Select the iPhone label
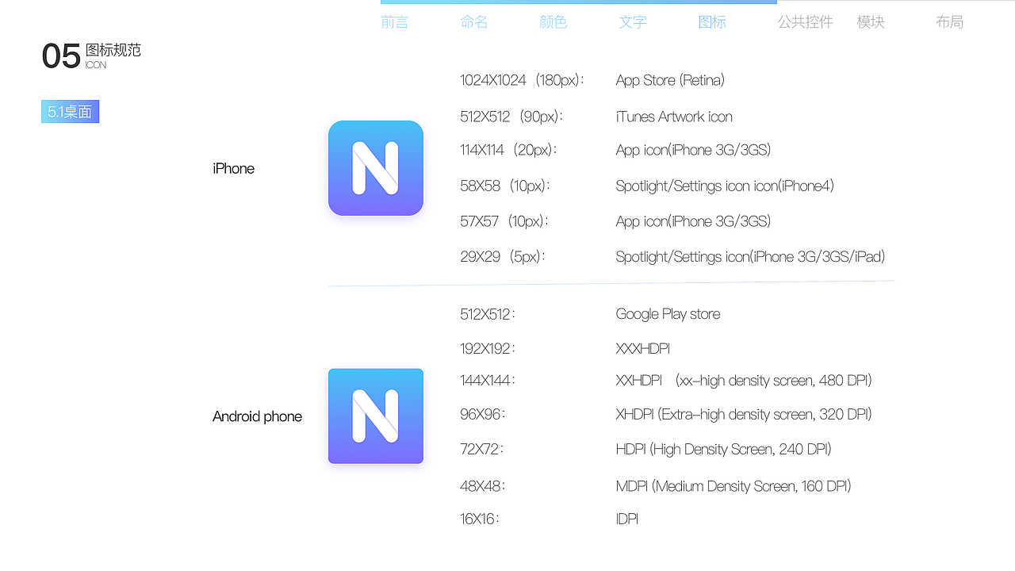This screenshot has width=1015, height=571. coord(233,168)
